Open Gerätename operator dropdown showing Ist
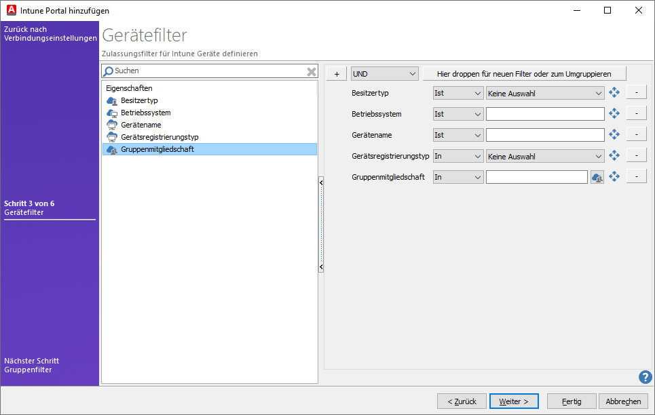 (x=458, y=135)
